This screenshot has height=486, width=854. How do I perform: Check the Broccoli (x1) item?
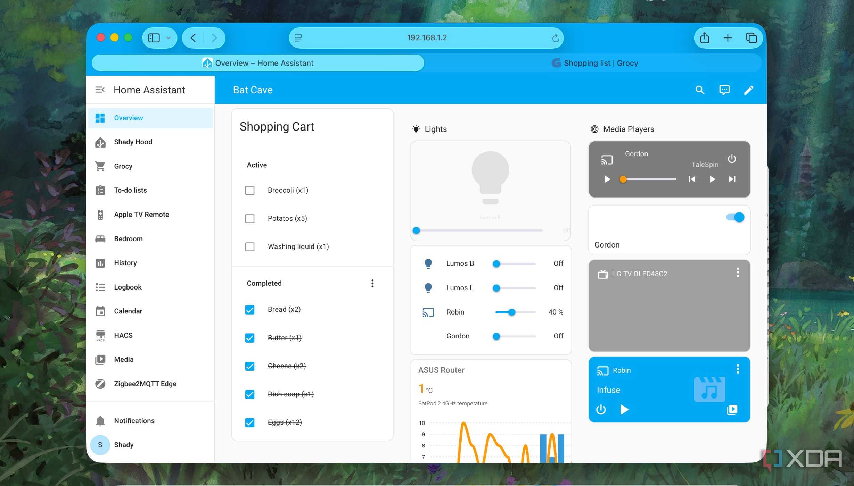(x=250, y=190)
